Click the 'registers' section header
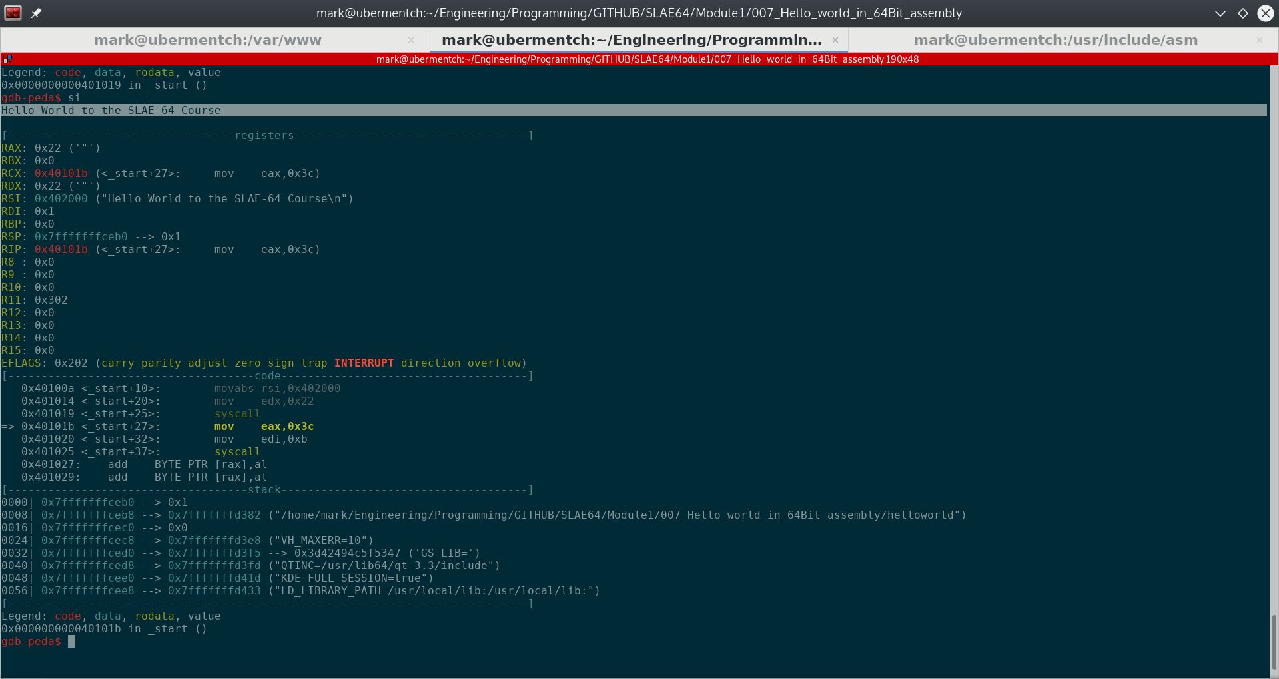Viewport: 1279px width, 679px height. (264, 136)
